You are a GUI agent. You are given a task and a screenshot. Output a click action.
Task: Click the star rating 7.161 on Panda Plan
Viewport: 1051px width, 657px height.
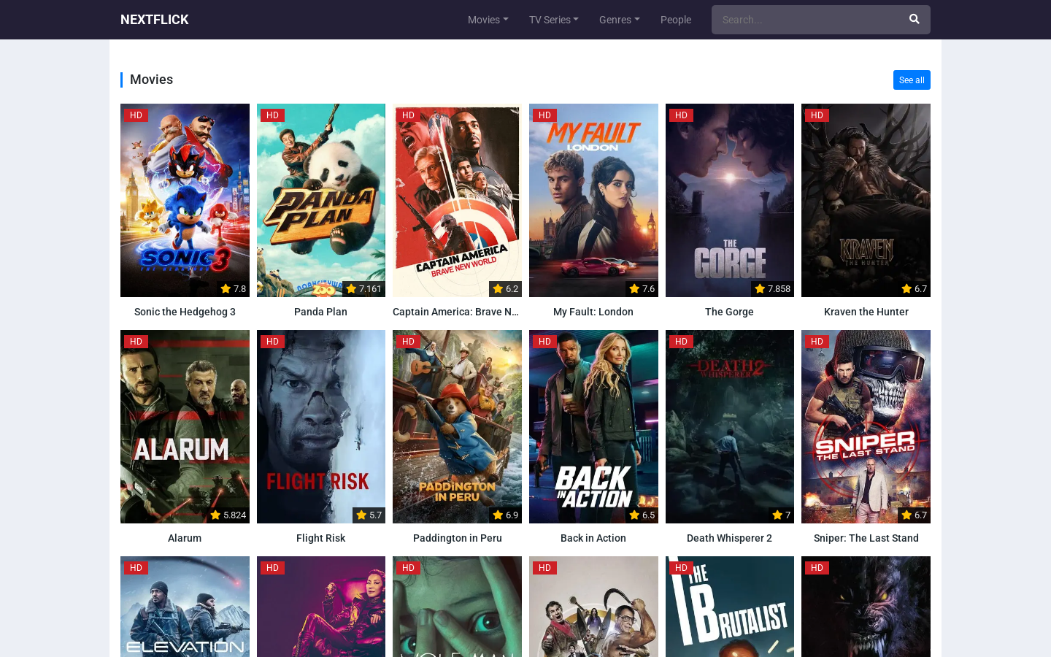[363, 289]
